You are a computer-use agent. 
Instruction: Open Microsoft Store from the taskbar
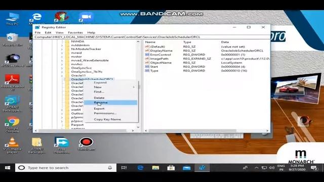point(171,168)
